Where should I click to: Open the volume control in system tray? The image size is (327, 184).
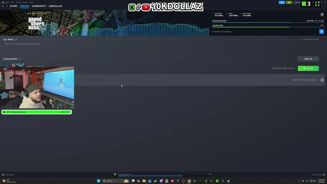[314, 181]
